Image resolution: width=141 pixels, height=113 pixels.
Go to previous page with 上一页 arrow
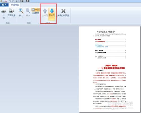point(45,13)
